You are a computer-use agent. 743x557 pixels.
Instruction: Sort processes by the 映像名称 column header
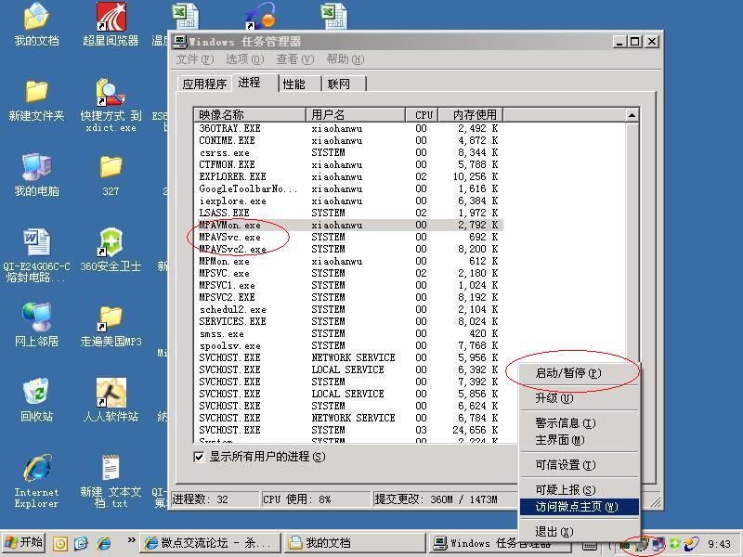pos(250,114)
